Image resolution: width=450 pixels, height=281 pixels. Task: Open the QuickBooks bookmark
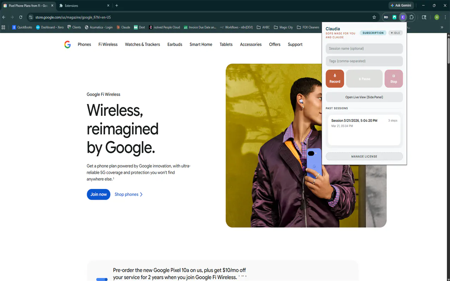pyautogui.click(x=22, y=27)
